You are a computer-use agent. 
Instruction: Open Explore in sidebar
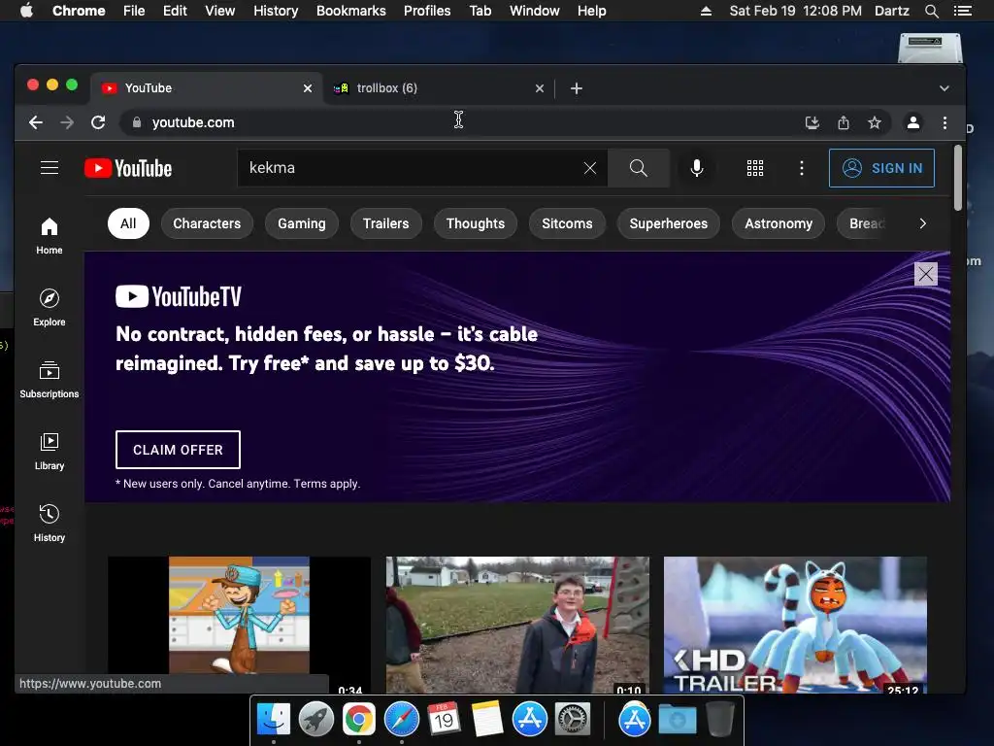(x=50, y=308)
